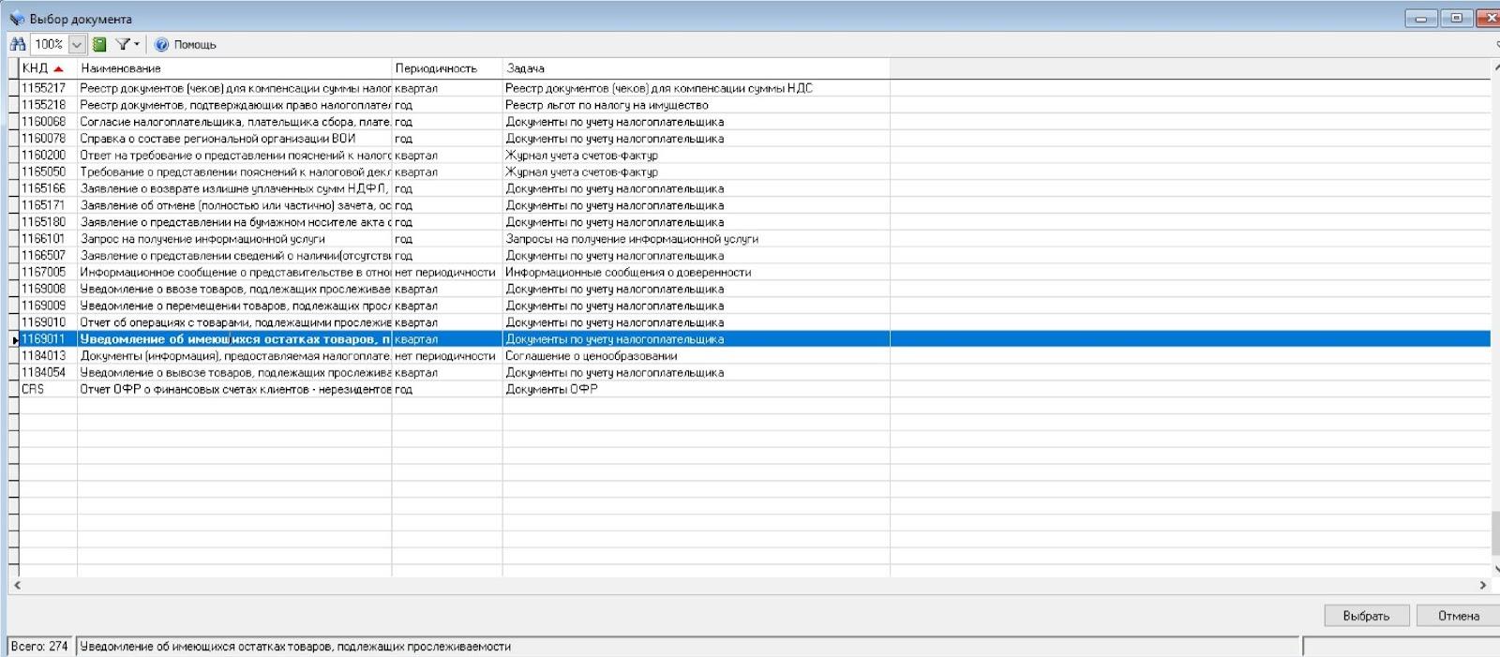Maximize the Выбор документа window
1500x657 pixels.
[x=1456, y=18]
